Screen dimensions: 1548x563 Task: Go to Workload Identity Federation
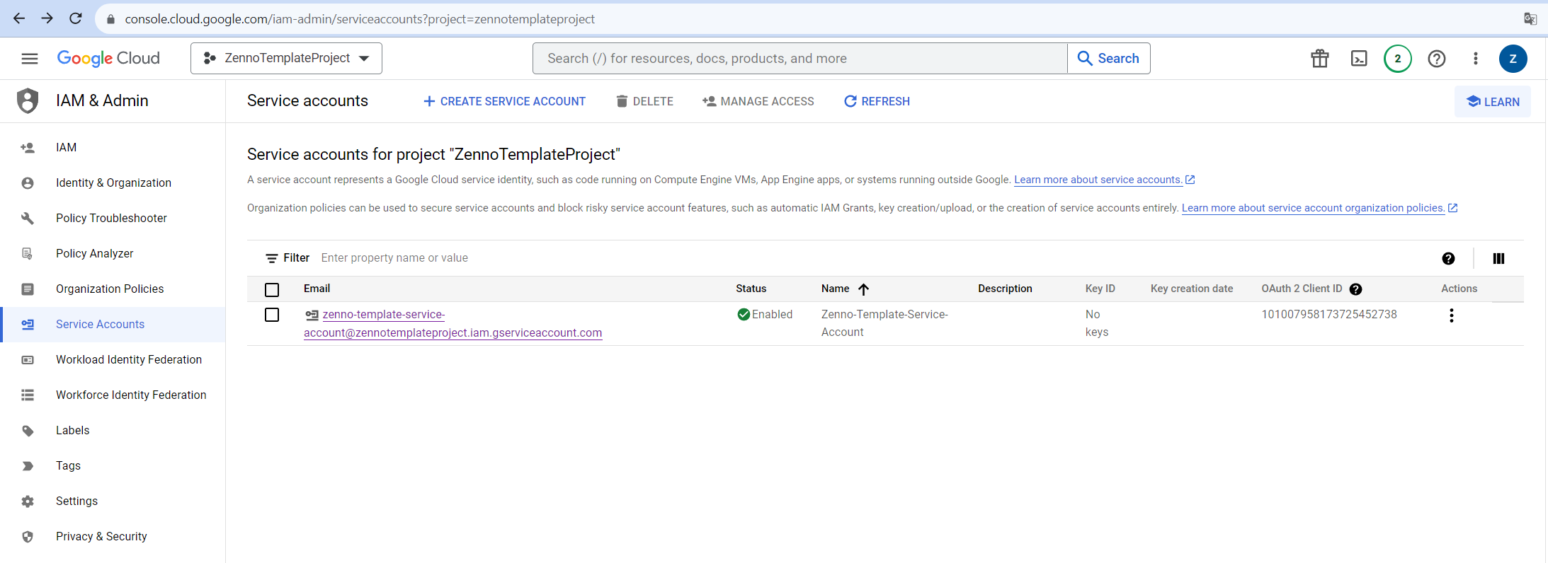pyautogui.click(x=128, y=359)
